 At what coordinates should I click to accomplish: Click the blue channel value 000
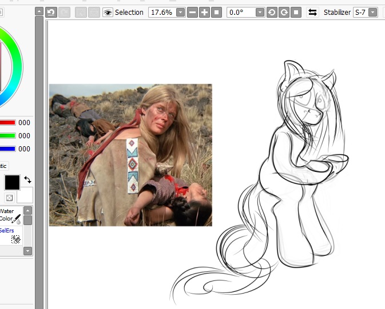[x=24, y=149]
